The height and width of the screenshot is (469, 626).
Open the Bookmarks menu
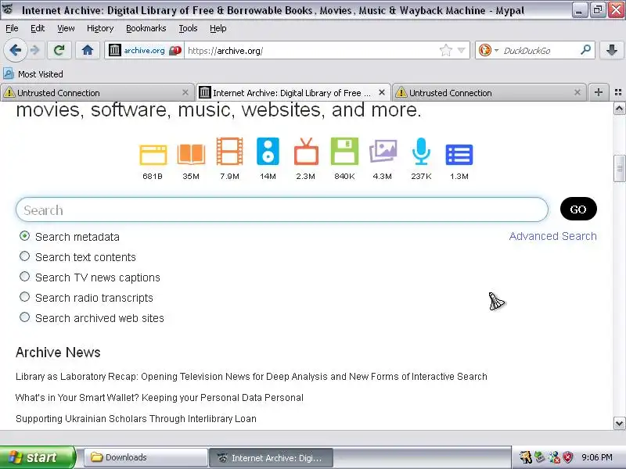coord(146,28)
